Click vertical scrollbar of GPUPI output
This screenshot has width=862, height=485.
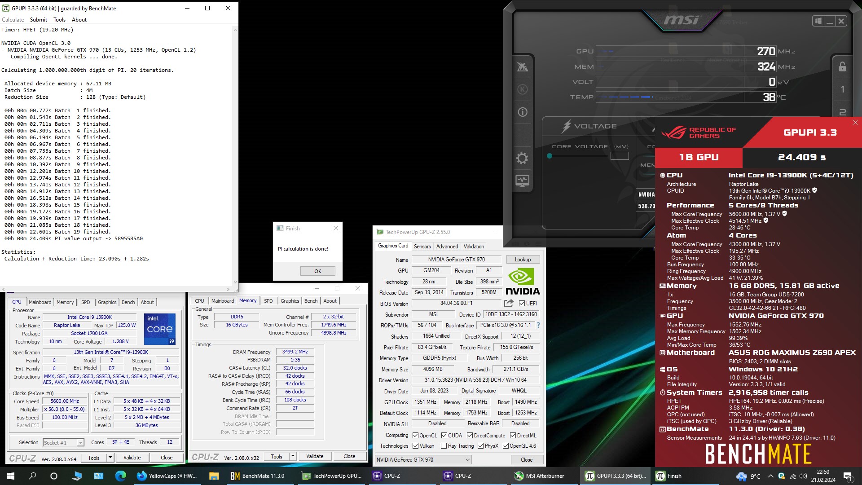pyautogui.click(x=235, y=155)
